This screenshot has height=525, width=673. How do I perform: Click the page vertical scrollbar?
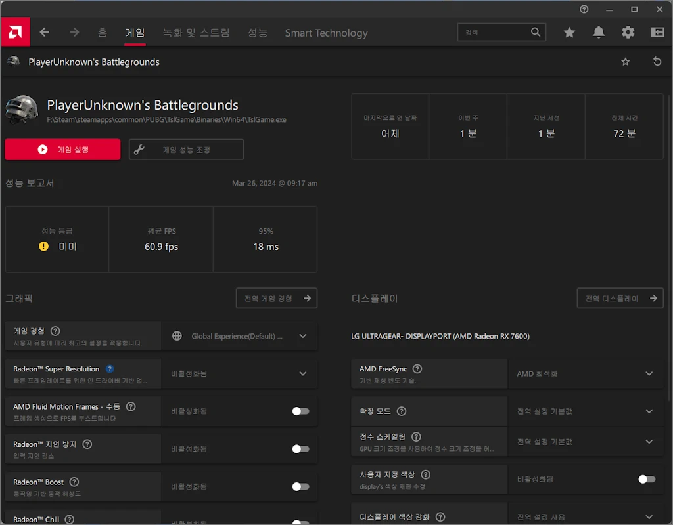(x=669, y=249)
